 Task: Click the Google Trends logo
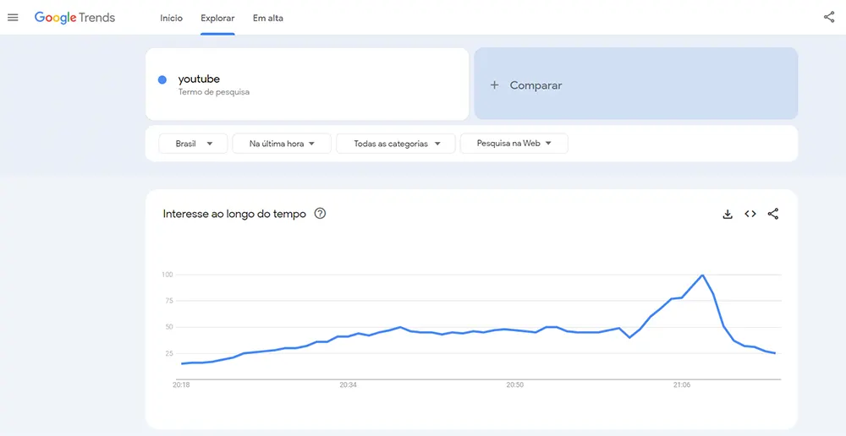coord(74,18)
